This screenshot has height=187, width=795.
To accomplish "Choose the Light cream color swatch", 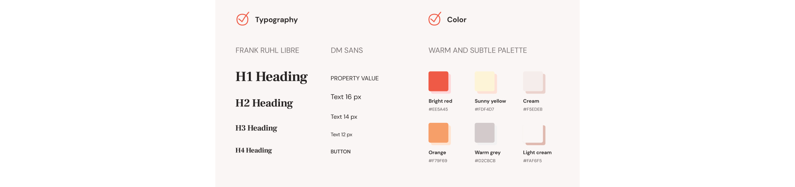I will tap(533, 133).
